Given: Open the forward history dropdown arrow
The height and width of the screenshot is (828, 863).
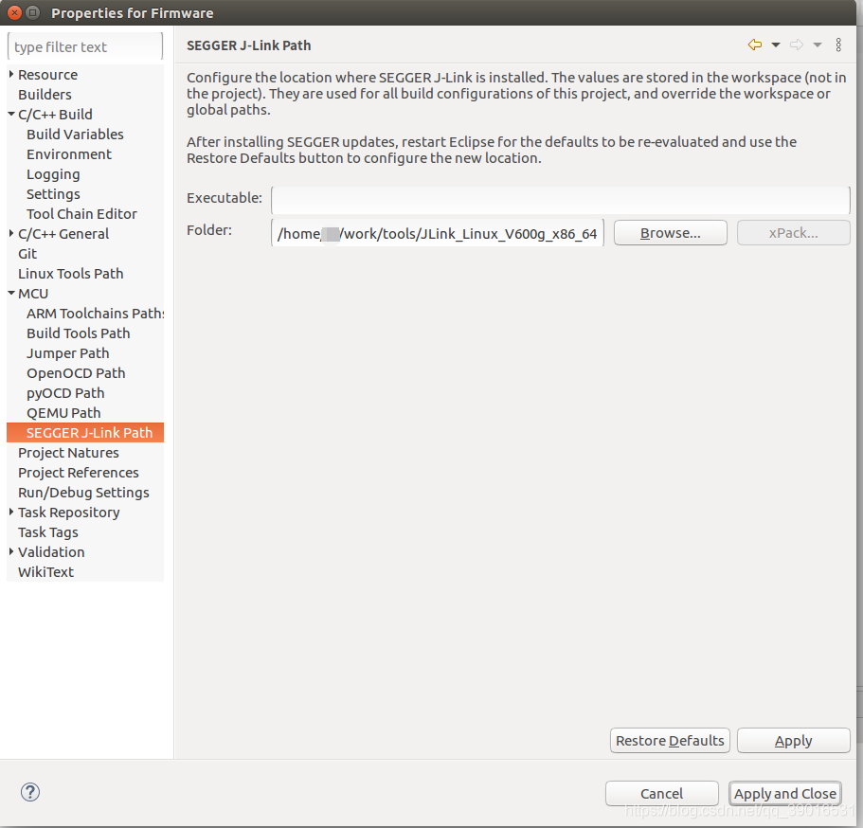Looking at the screenshot, I should tap(818, 45).
